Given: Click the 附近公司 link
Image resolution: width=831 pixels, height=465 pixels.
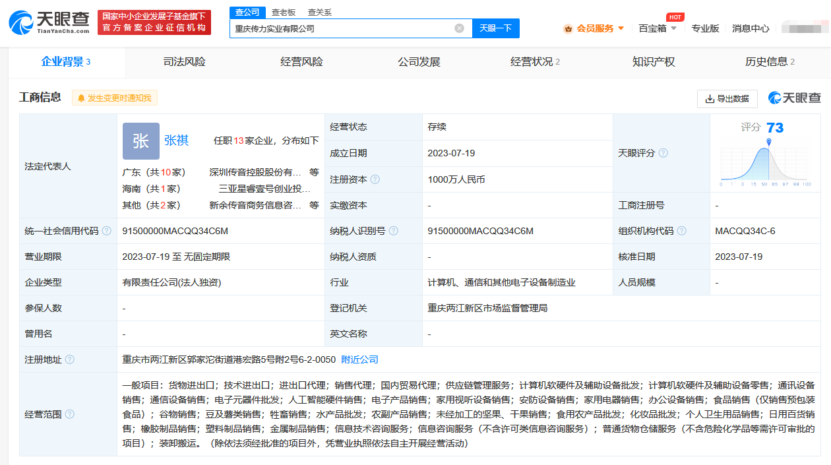Looking at the screenshot, I should click(359, 359).
